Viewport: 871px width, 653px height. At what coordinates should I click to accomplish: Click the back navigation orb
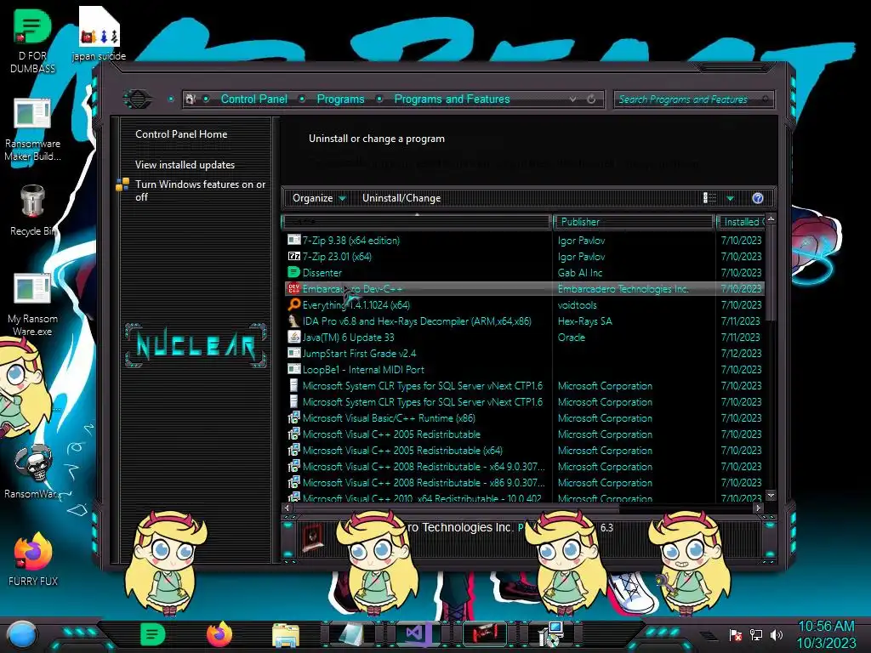[137, 99]
